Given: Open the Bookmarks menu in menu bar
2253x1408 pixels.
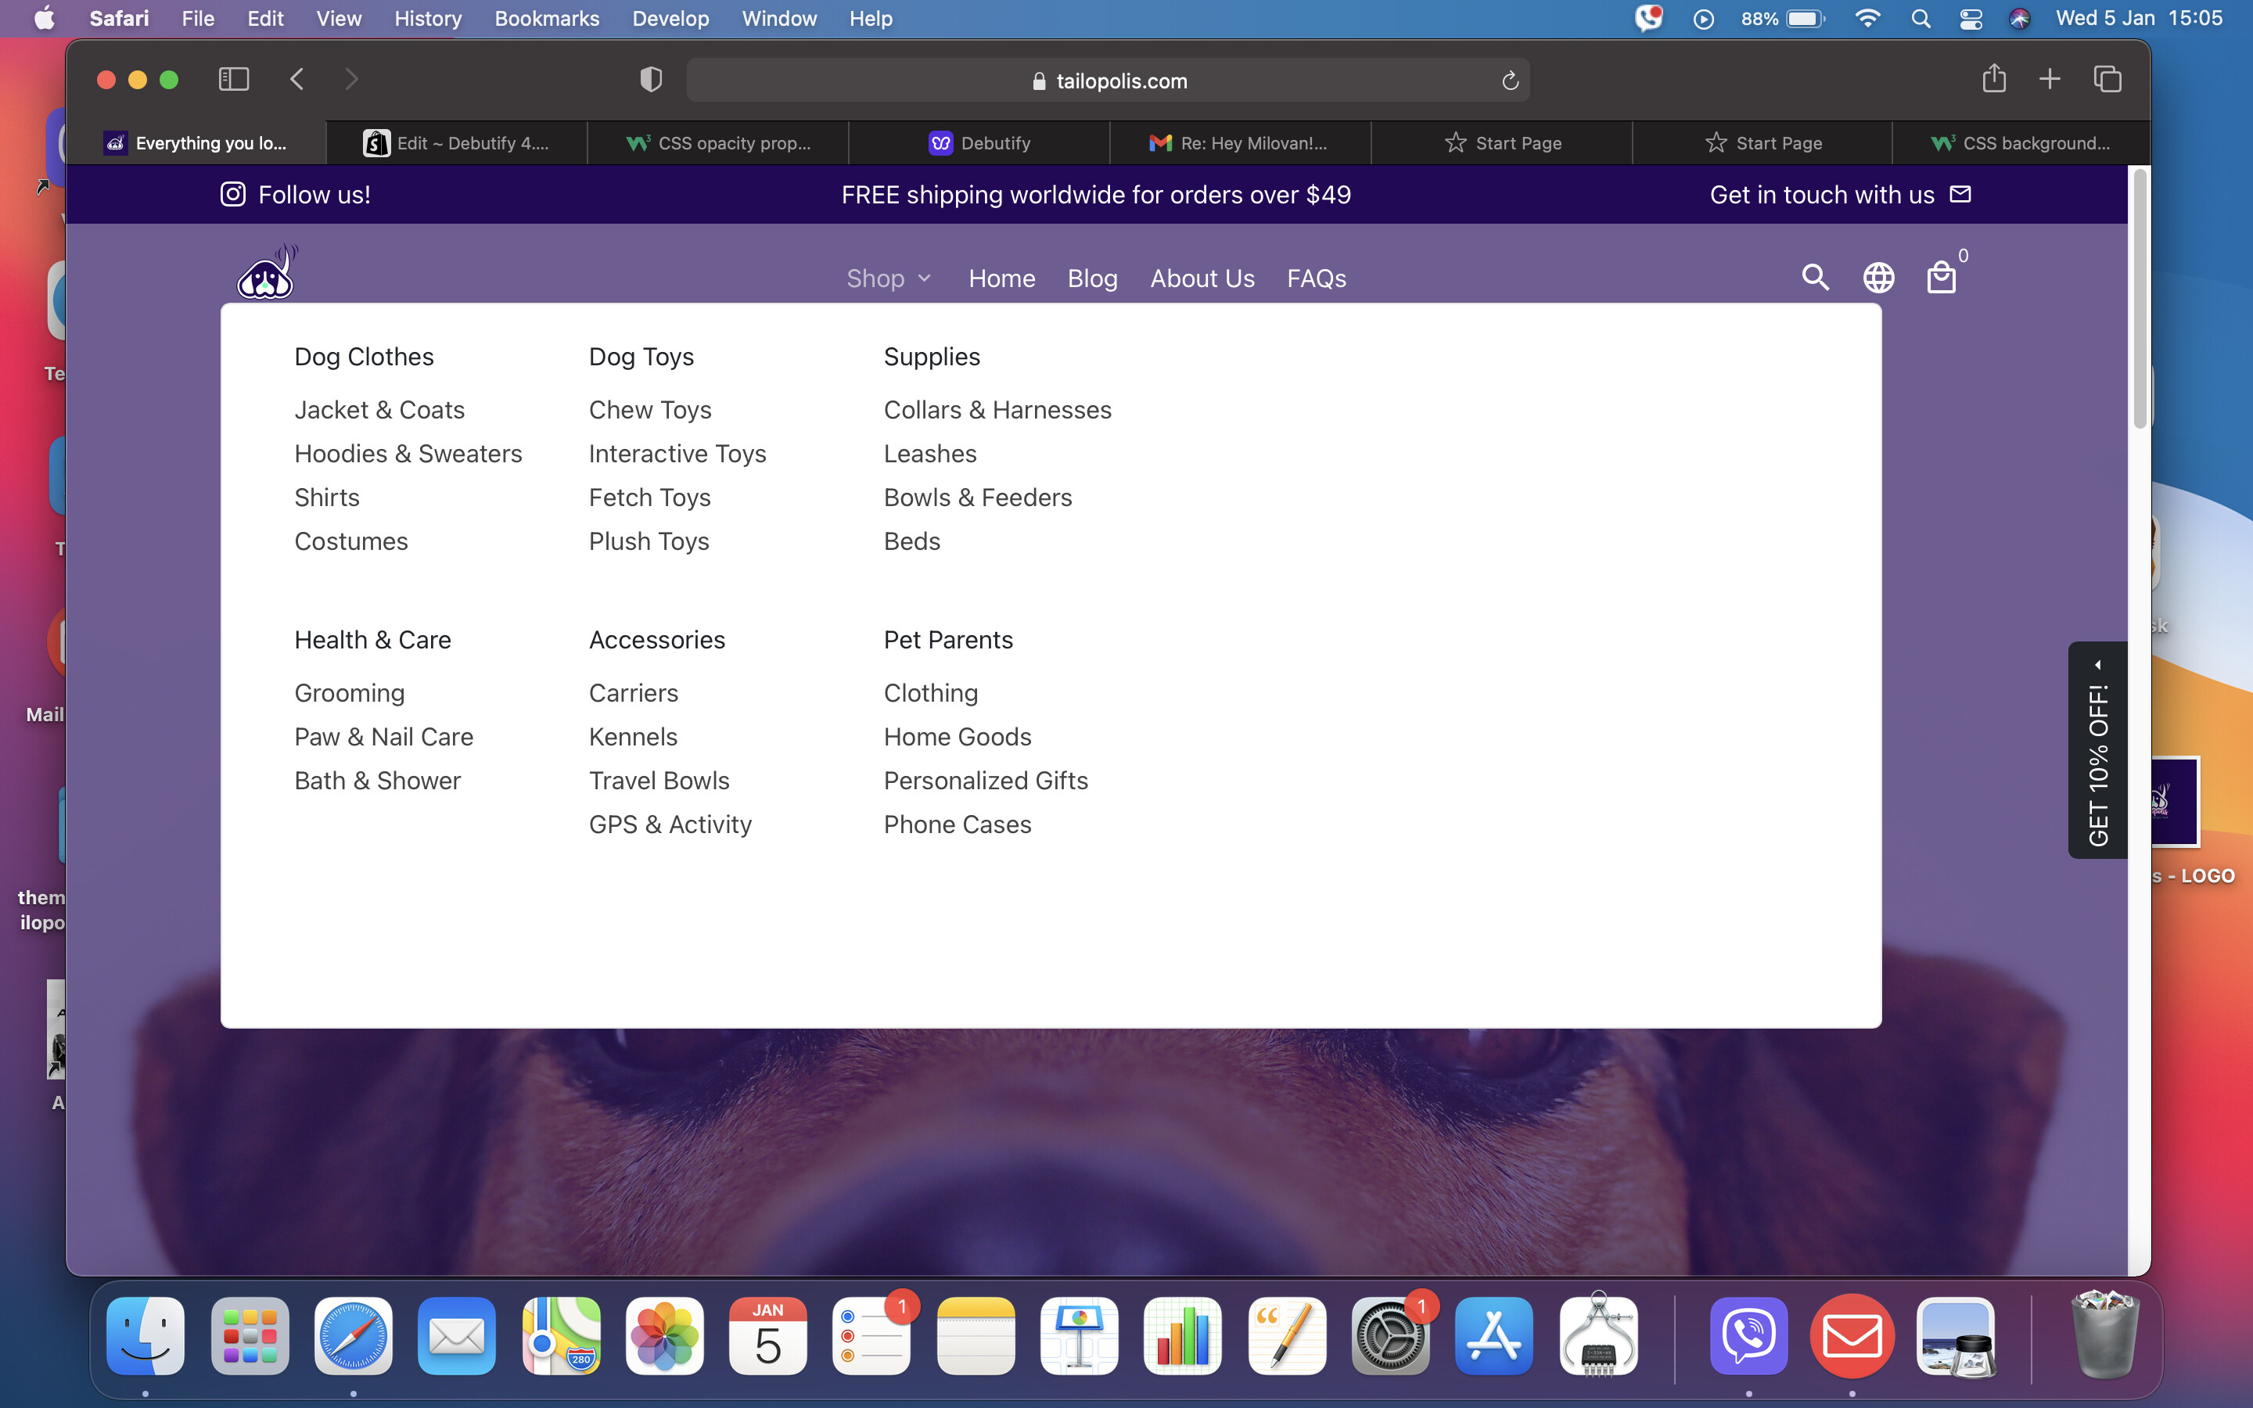Looking at the screenshot, I should [x=547, y=19].
